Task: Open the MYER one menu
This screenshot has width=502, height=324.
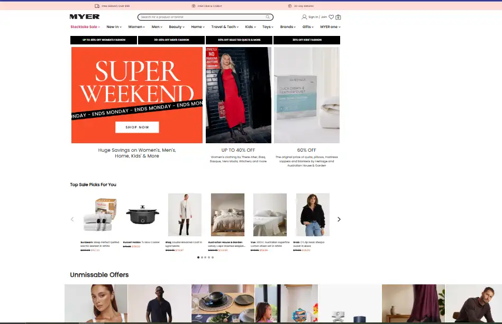Action: pos(331,27)
